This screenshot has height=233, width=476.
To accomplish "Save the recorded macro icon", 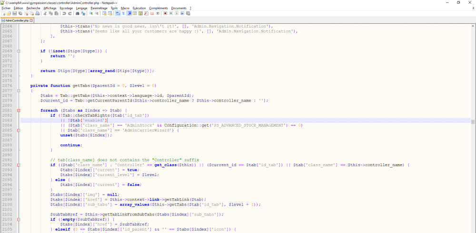I will click(188, 13).
